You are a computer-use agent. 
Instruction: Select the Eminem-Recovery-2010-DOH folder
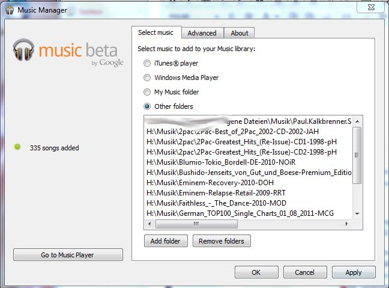[x=248, y=183]
